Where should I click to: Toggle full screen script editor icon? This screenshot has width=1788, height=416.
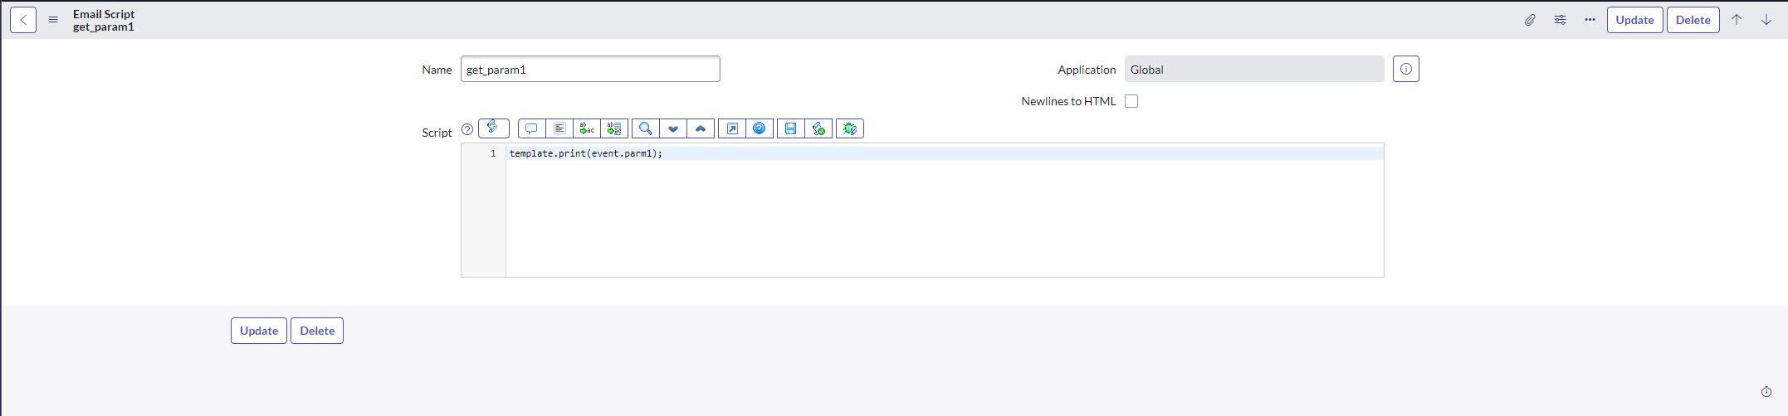(x=731, y=128)
